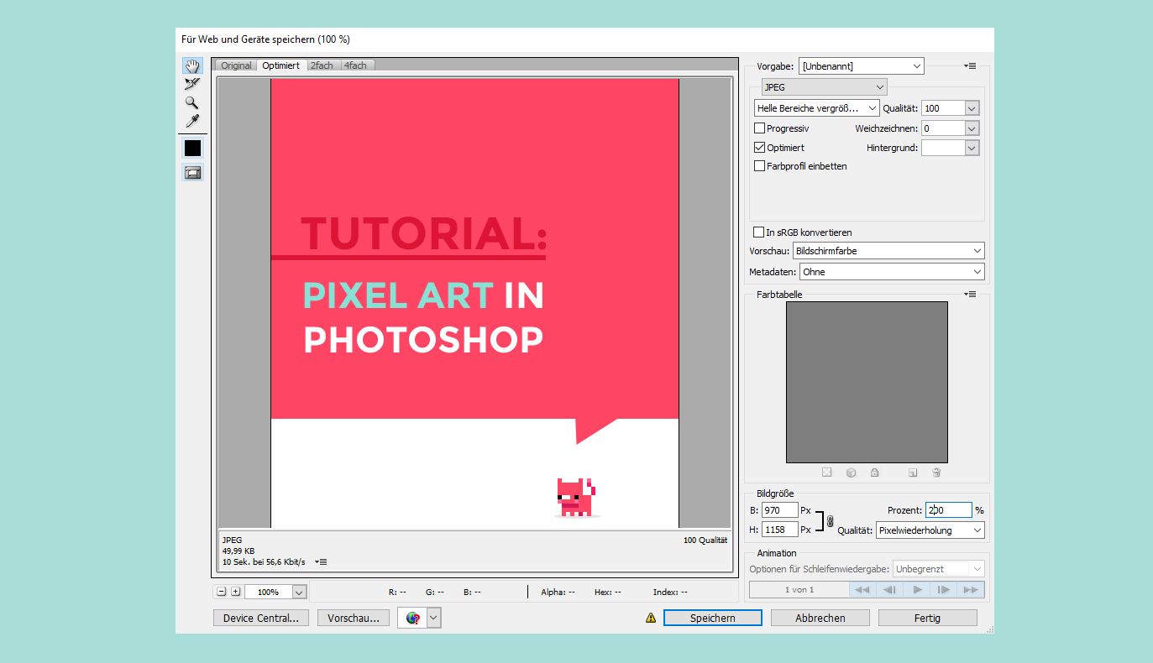This screenshot has height=663, width=1153.
Task: Open the Unbegrenzt loop options dropdown
Action: click(938, 569)
